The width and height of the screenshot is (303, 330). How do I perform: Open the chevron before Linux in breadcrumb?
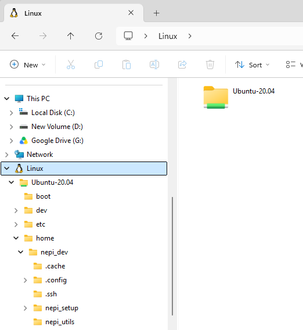click(146, 36)
